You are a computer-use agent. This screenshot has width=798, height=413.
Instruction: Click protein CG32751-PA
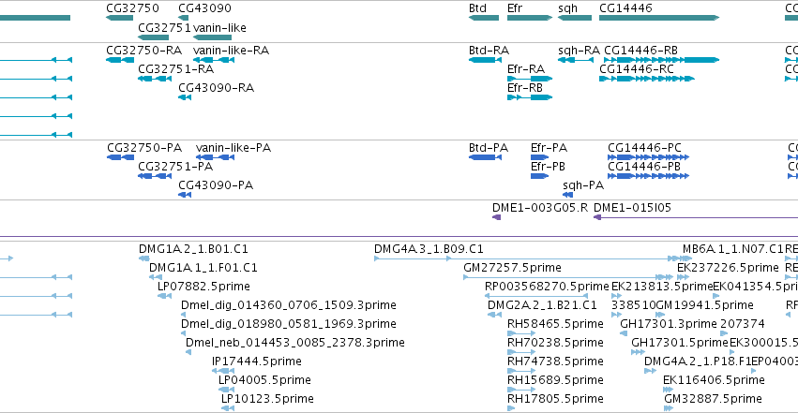pyautogui.click(x=155, y=176)
